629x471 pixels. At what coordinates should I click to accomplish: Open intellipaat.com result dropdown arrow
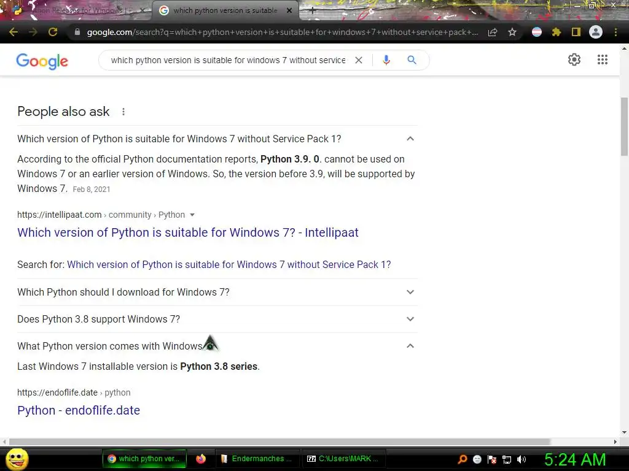click(192, 215)
